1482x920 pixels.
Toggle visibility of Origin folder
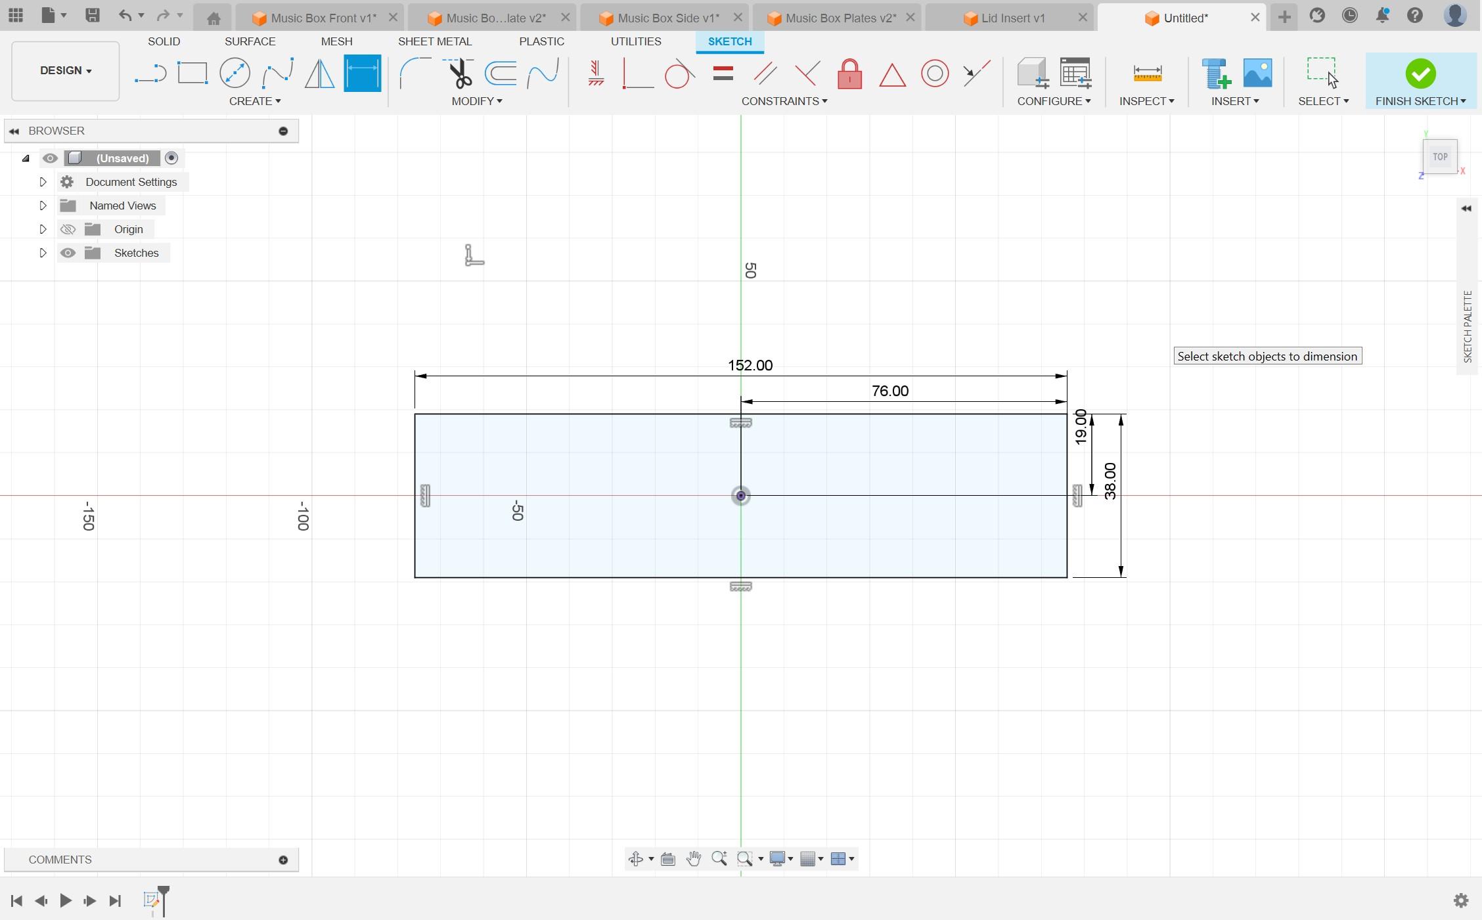[x=68, y=229]
